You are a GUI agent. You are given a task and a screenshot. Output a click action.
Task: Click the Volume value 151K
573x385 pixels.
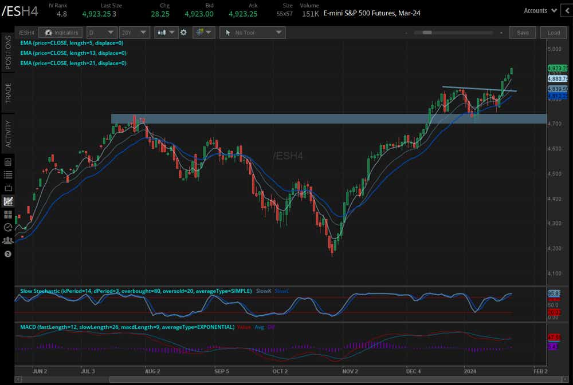(x=310, y=14)
